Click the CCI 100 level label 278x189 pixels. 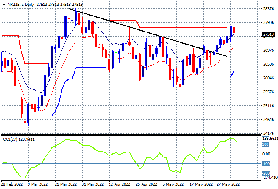click(265, 144)
